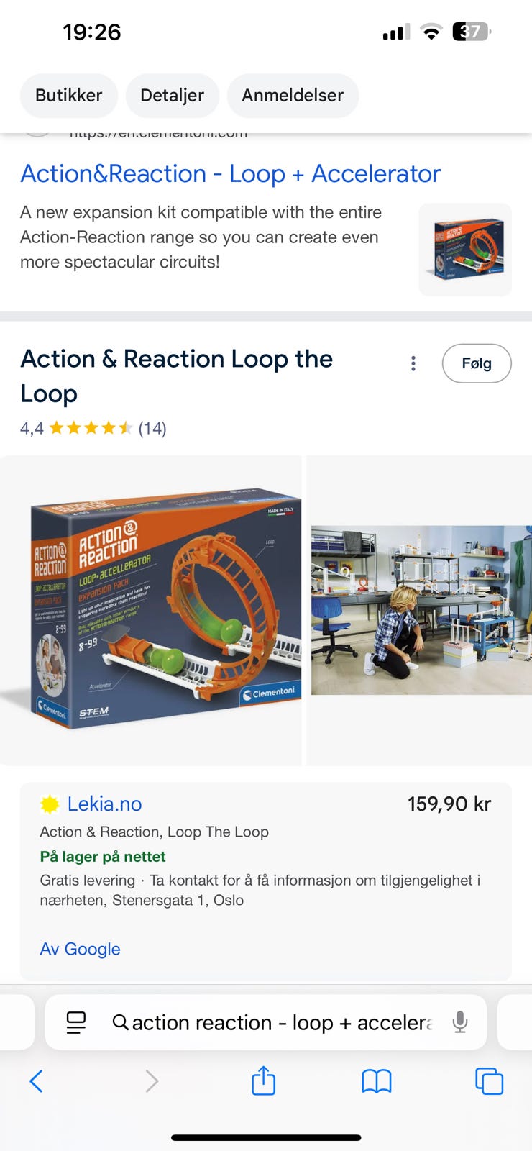Open the Lekia.no store link
Viewport: 532px width, 1151px height.
[104, 804]
